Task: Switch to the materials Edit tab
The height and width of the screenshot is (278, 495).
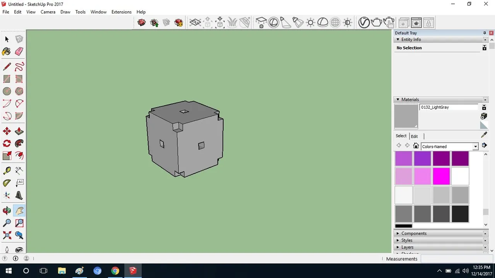Action: (414, 136)
